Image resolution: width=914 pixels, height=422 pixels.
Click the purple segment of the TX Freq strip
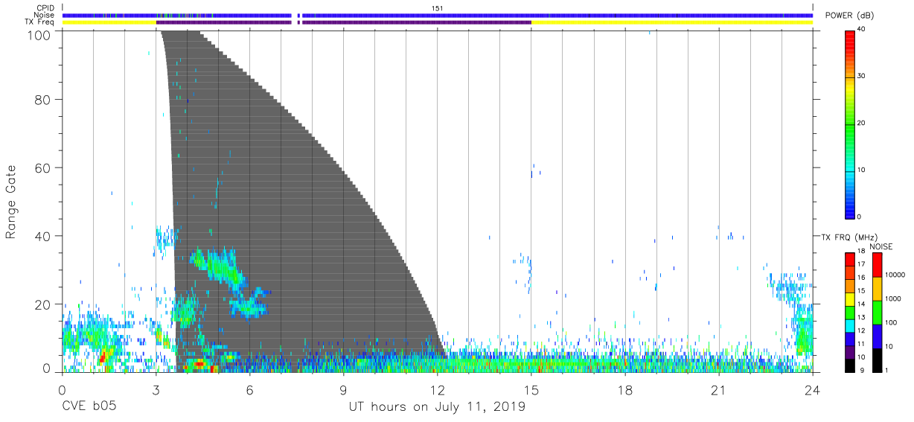pos(343,22)
